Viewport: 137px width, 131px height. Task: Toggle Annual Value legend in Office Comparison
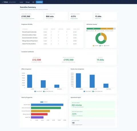[x=38, y=91]
